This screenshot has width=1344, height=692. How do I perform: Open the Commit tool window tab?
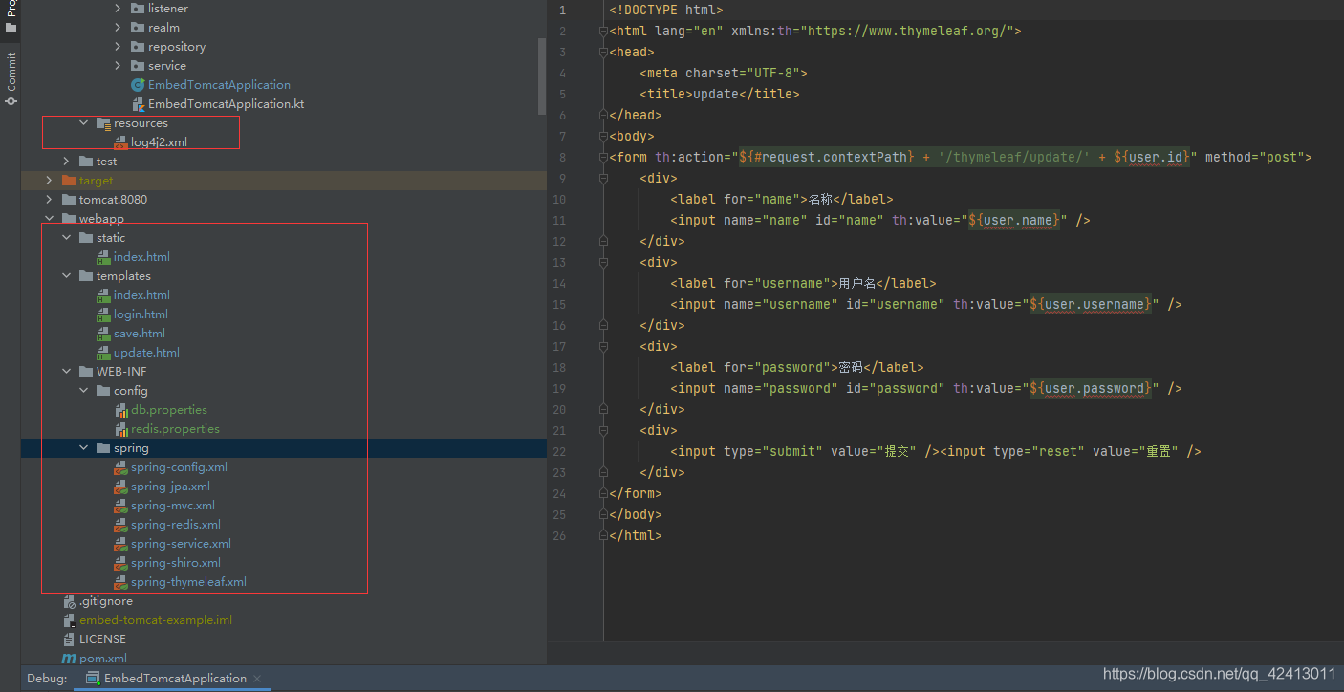pos(11,79)
